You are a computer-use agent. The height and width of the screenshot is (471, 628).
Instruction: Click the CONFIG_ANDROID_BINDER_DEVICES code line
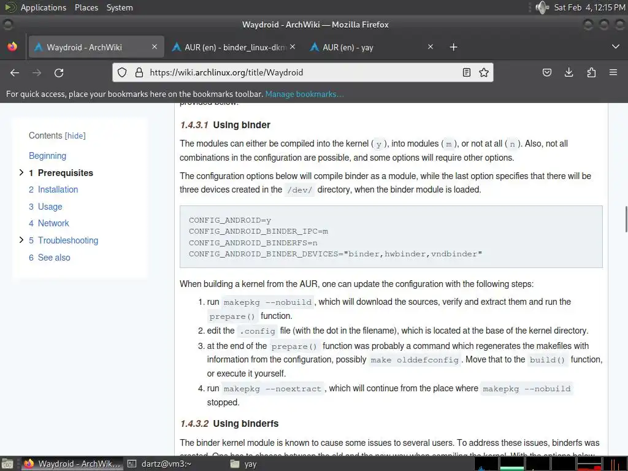coord(335,254)
